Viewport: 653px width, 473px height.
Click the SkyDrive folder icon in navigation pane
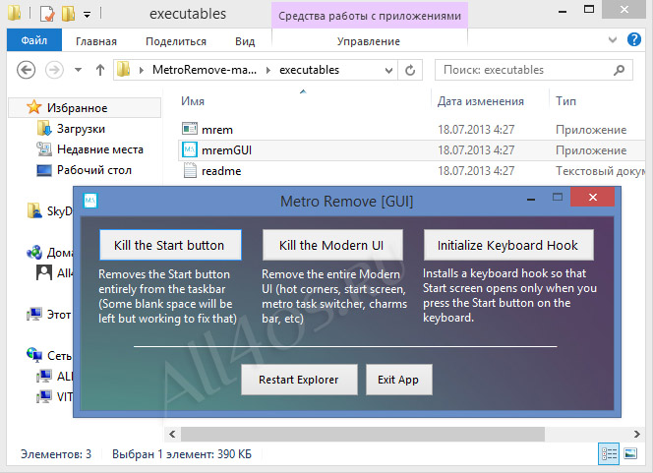pos(34,210)
